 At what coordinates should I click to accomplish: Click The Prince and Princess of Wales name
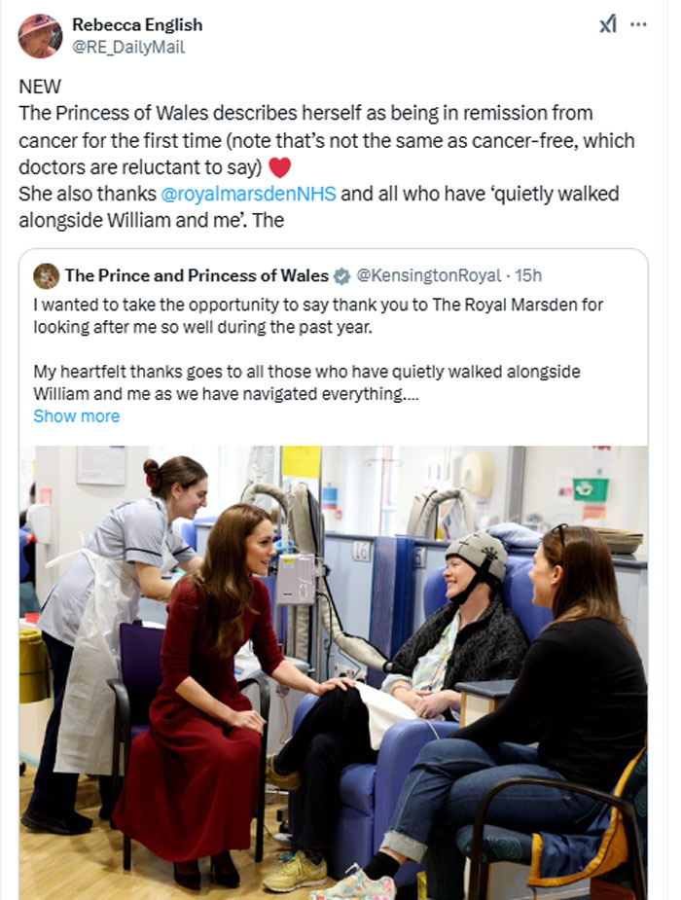198,275
